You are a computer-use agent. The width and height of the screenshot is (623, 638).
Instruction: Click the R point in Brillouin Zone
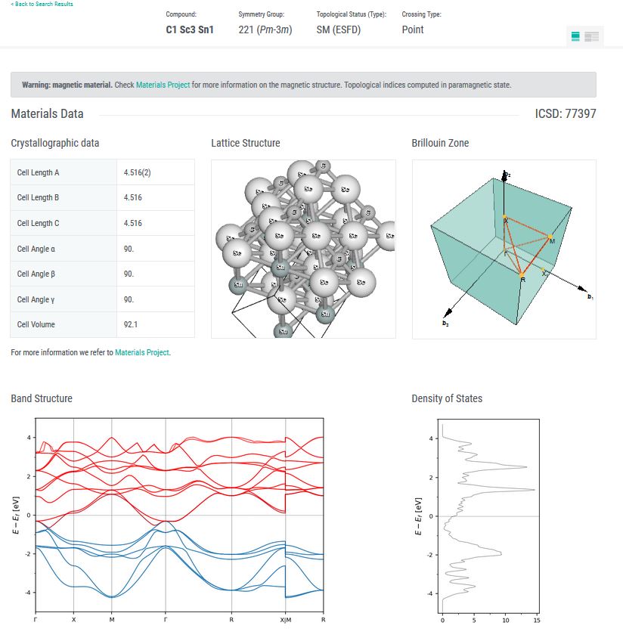(x=522, y=276)
